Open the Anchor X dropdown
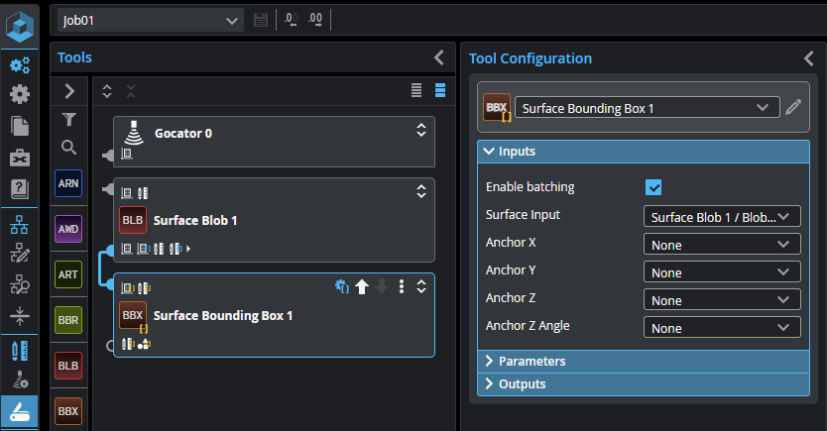Image resolution: width=827 pixels, height=431 pixels. click(721, 244)
